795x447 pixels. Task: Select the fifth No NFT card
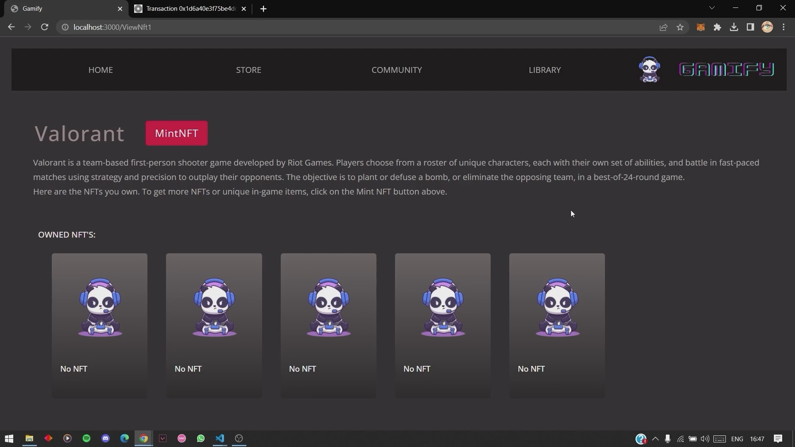click(x=557, y=326)
